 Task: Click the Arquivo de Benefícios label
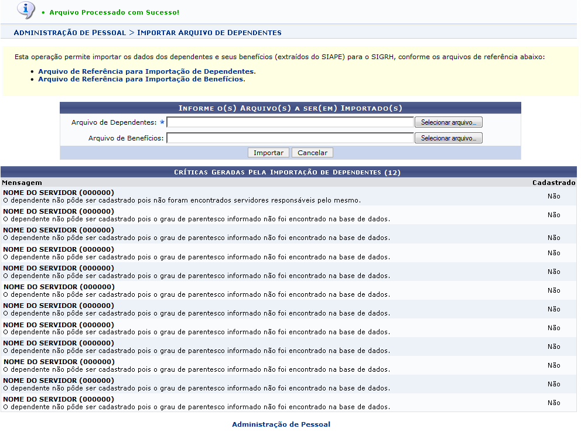point(126,138)
